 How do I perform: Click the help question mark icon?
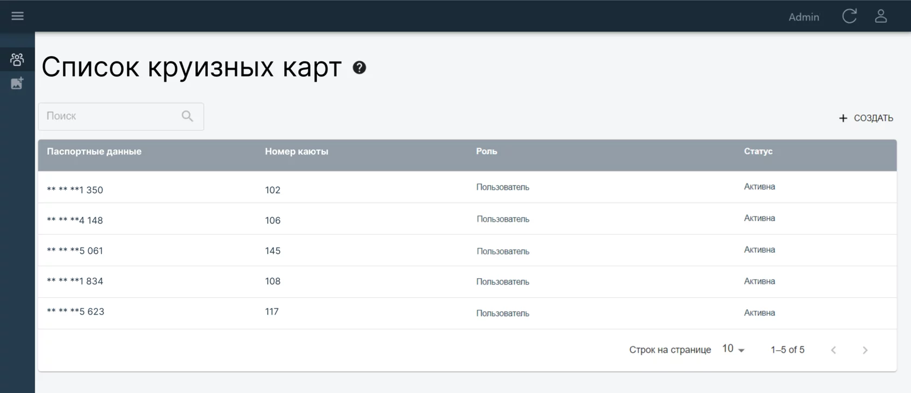pos(359,68)
